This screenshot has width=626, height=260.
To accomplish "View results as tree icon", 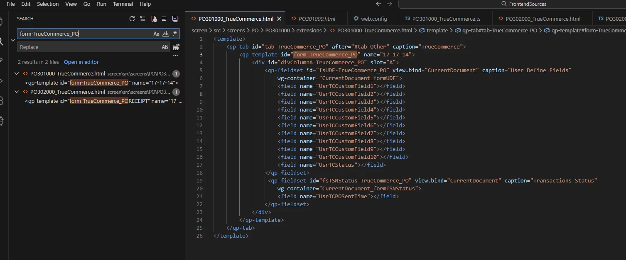I will point(164,19).
